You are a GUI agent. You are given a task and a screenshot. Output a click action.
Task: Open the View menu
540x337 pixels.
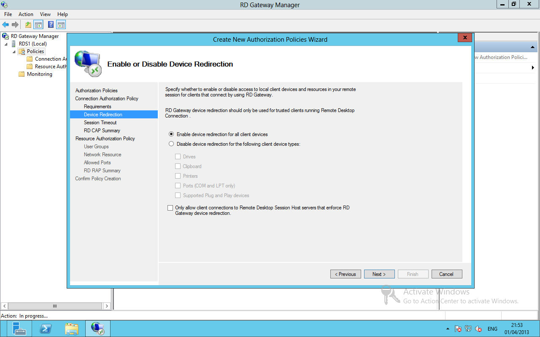[45, 14]
